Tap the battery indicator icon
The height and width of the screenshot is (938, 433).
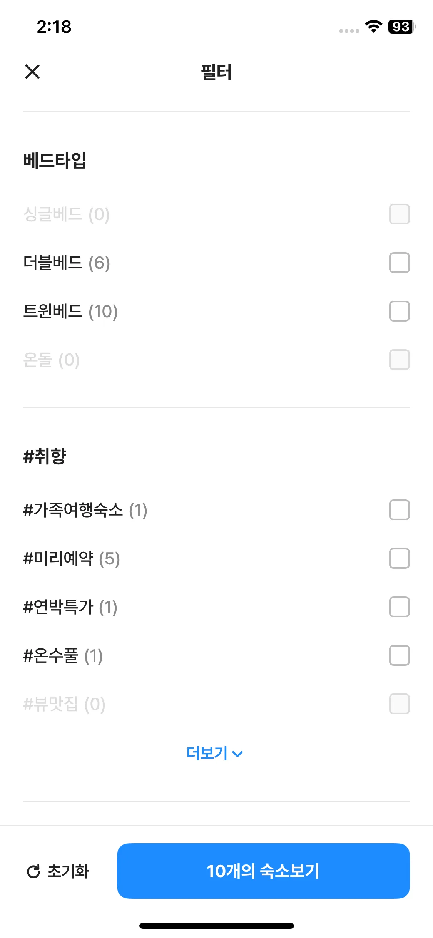tap(402, 27)
